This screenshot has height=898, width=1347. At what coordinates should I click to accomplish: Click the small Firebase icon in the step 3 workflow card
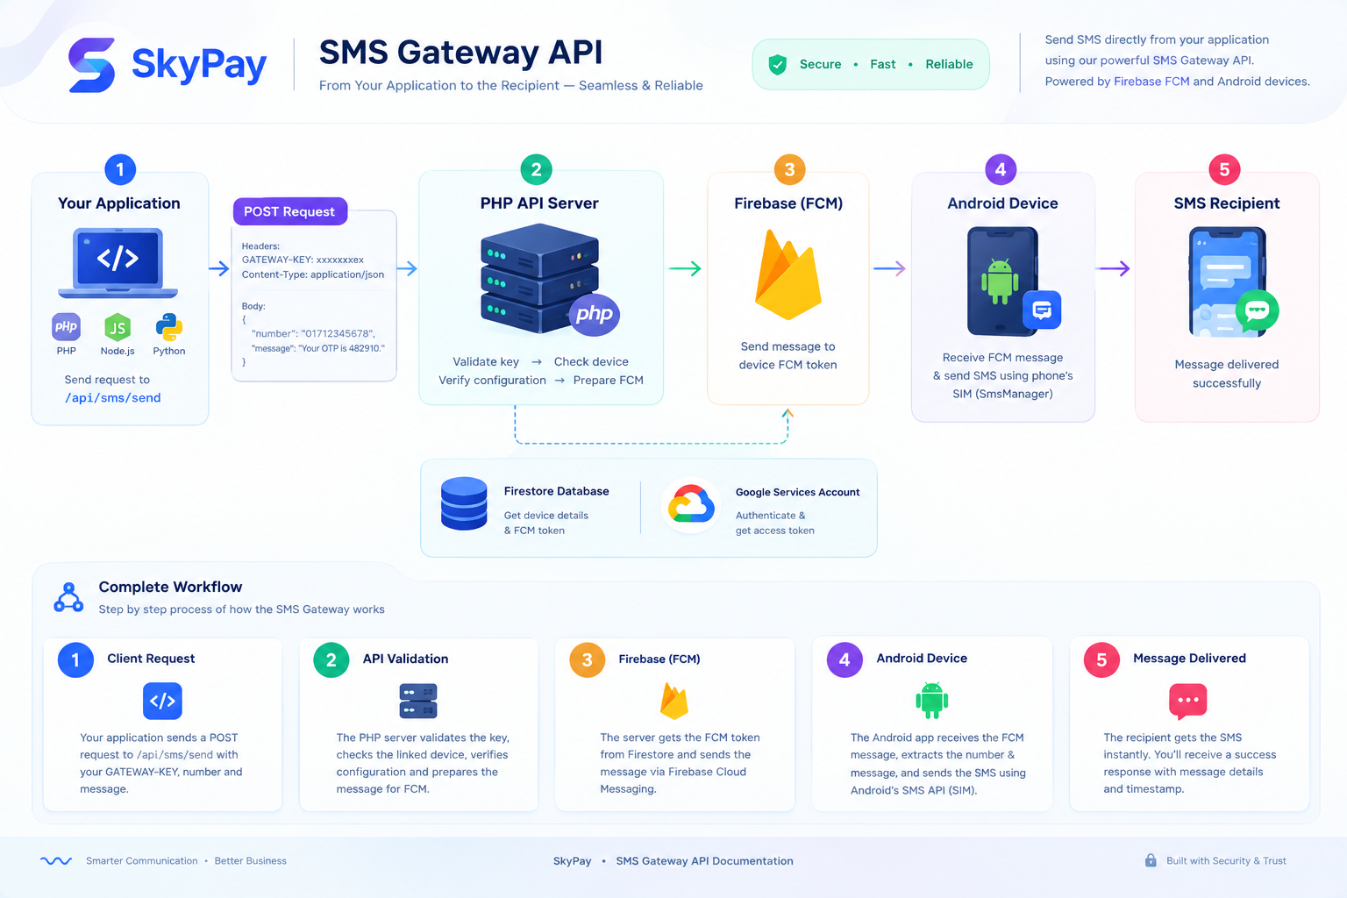pyautogui.click(x=674, y=701)
